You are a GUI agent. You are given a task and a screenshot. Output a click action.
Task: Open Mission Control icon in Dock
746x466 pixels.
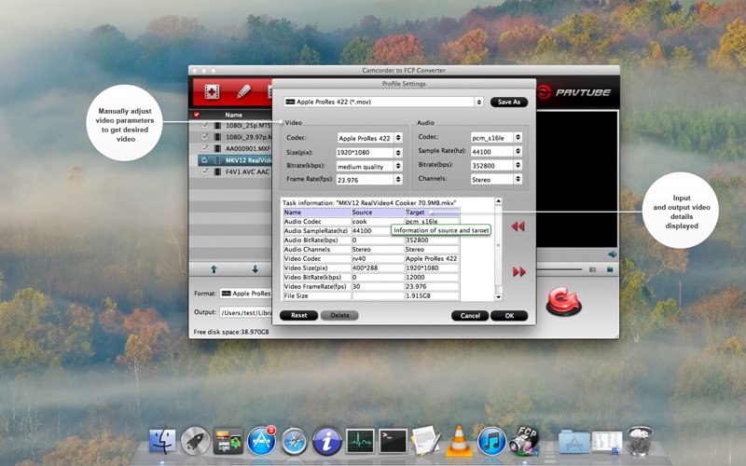pos(228,441)
